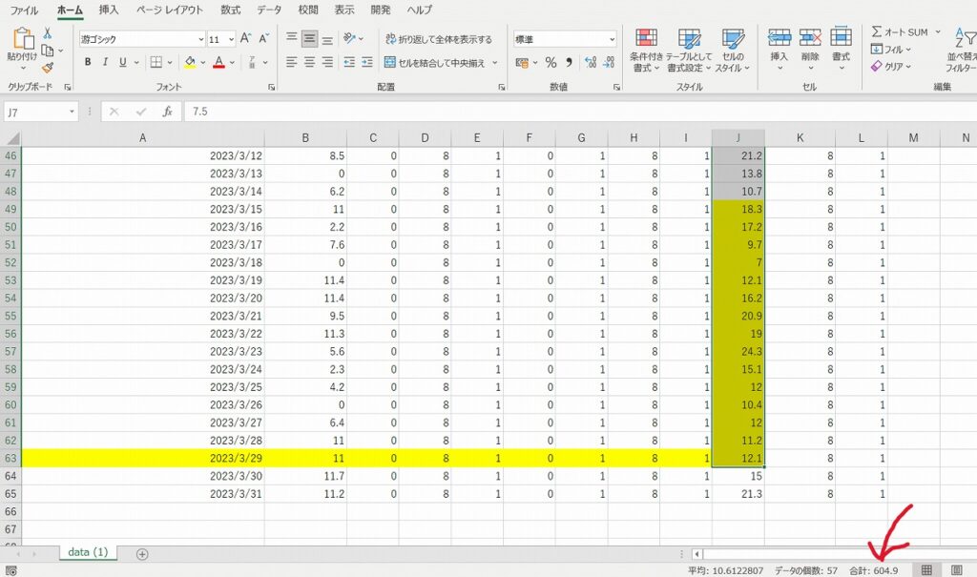Viewport: 977px width, 577px height.
Task: Click the Cut scissors icon
Action: pos(47,33)
